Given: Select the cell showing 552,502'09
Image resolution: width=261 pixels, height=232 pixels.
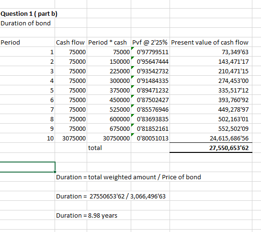Looking at the screenshot, I should click(x=211, y=128).
